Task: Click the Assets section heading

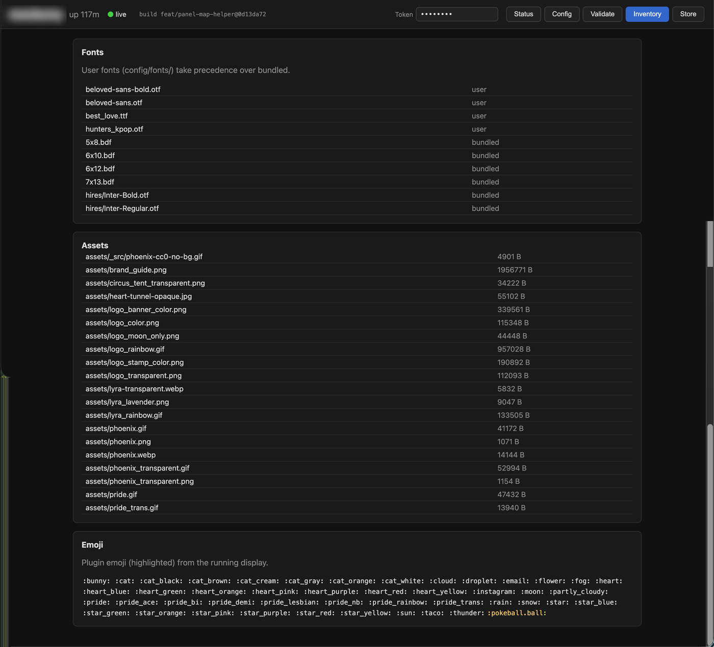Action: (95, 245)
